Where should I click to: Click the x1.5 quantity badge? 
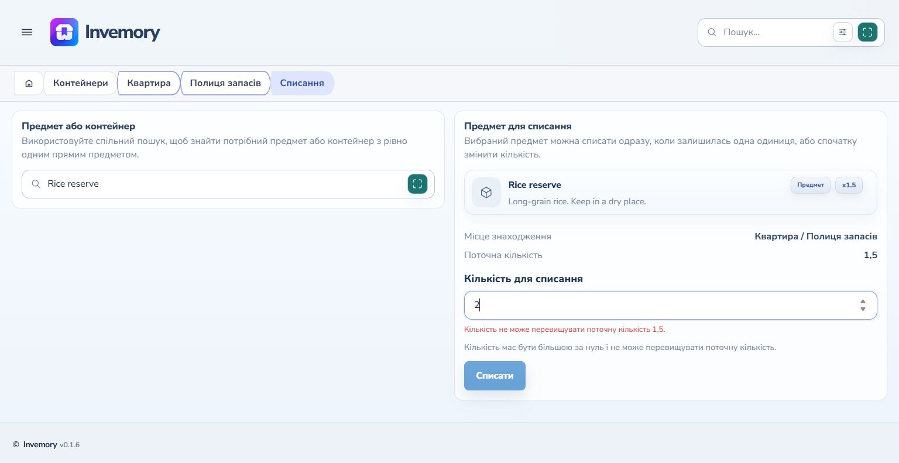pos(849,185)
